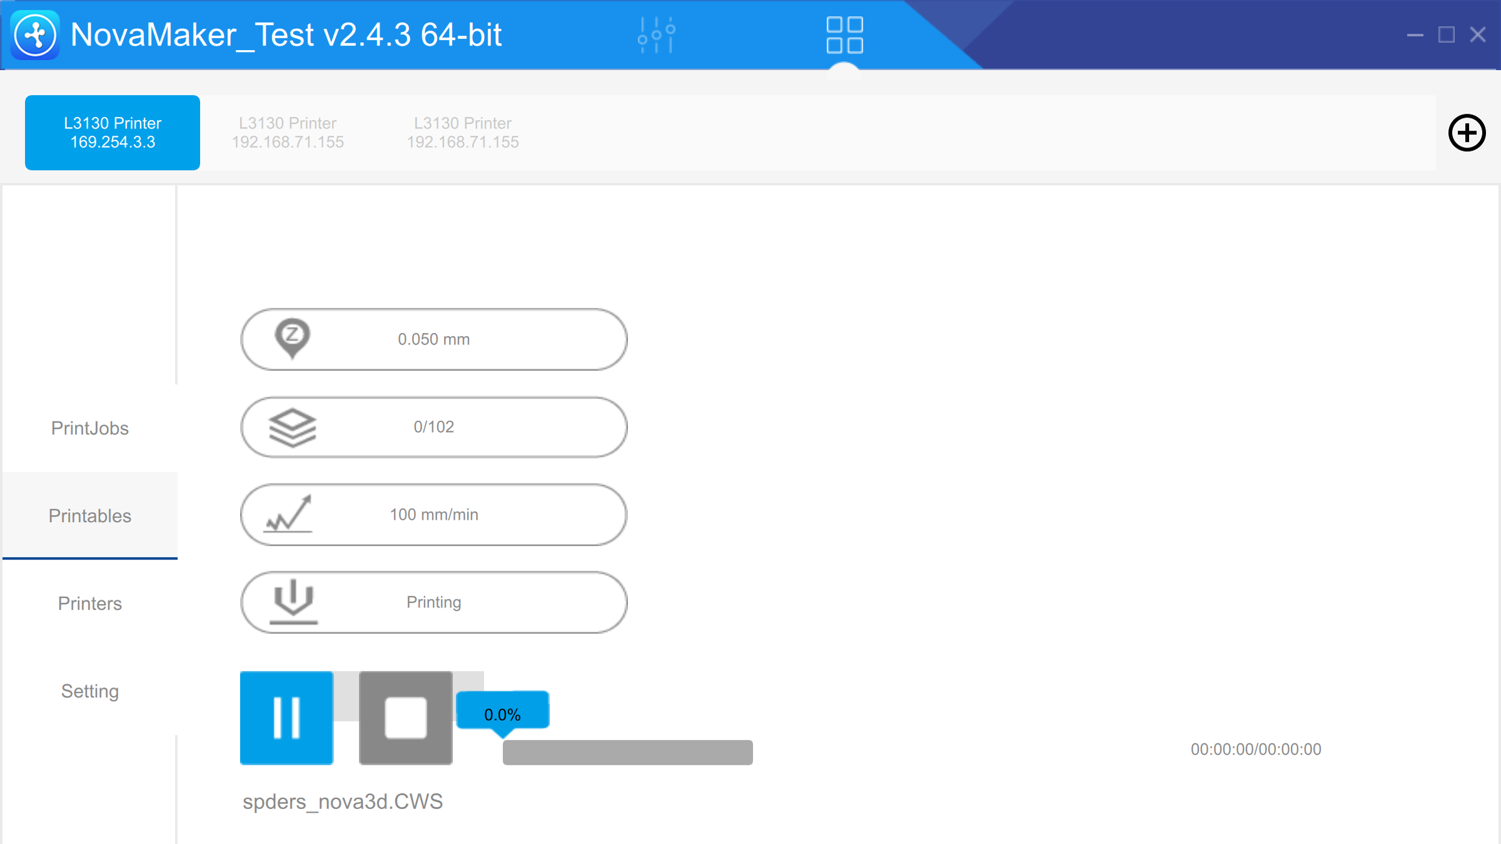This screenshot has width=1501, height=844.
Task: Click the printing status download icon
Action: [293, 601]
